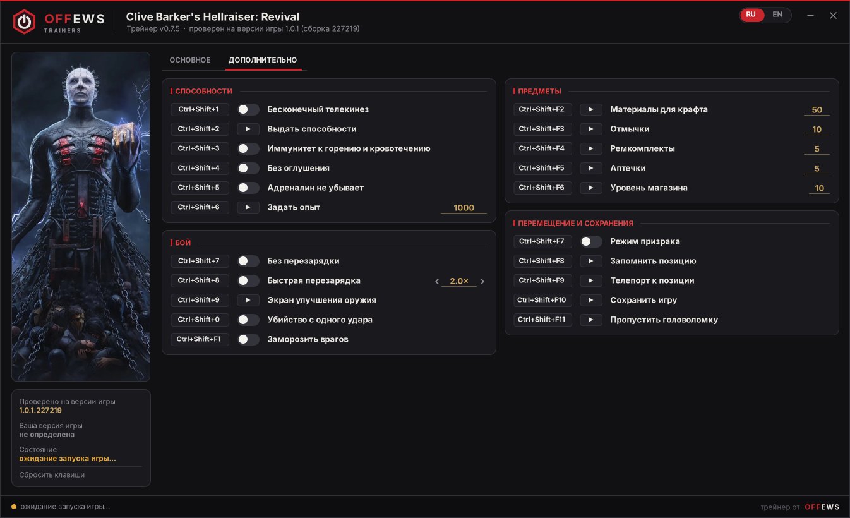Click the Ctrl+Shift+F7 hotkey box

coord(542,241)
